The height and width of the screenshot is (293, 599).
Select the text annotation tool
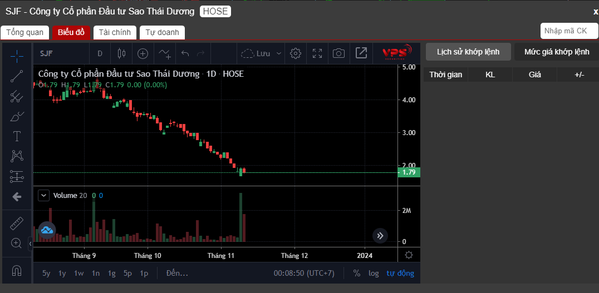pyautogui.click(x=17, y=136)
